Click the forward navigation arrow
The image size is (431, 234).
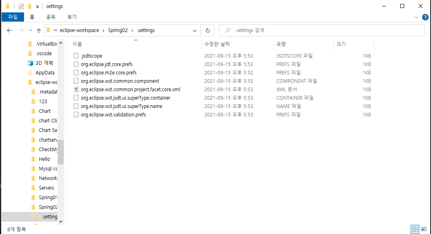click(x=21, y=30)
